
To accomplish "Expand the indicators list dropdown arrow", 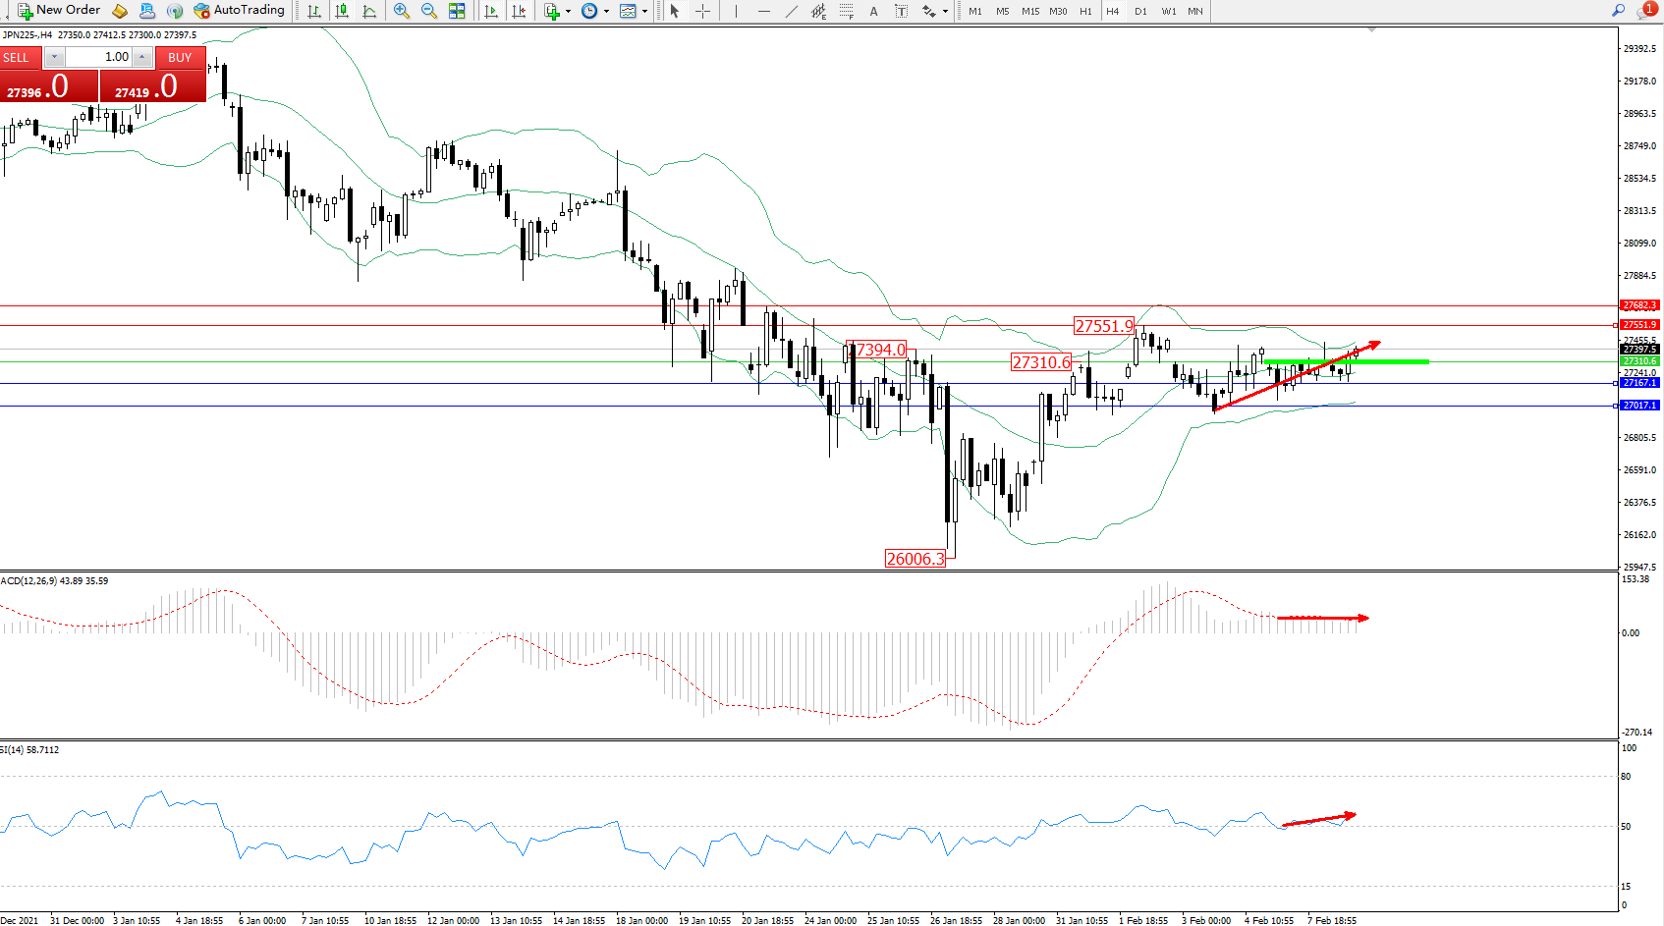I will (x=568, y=12).
